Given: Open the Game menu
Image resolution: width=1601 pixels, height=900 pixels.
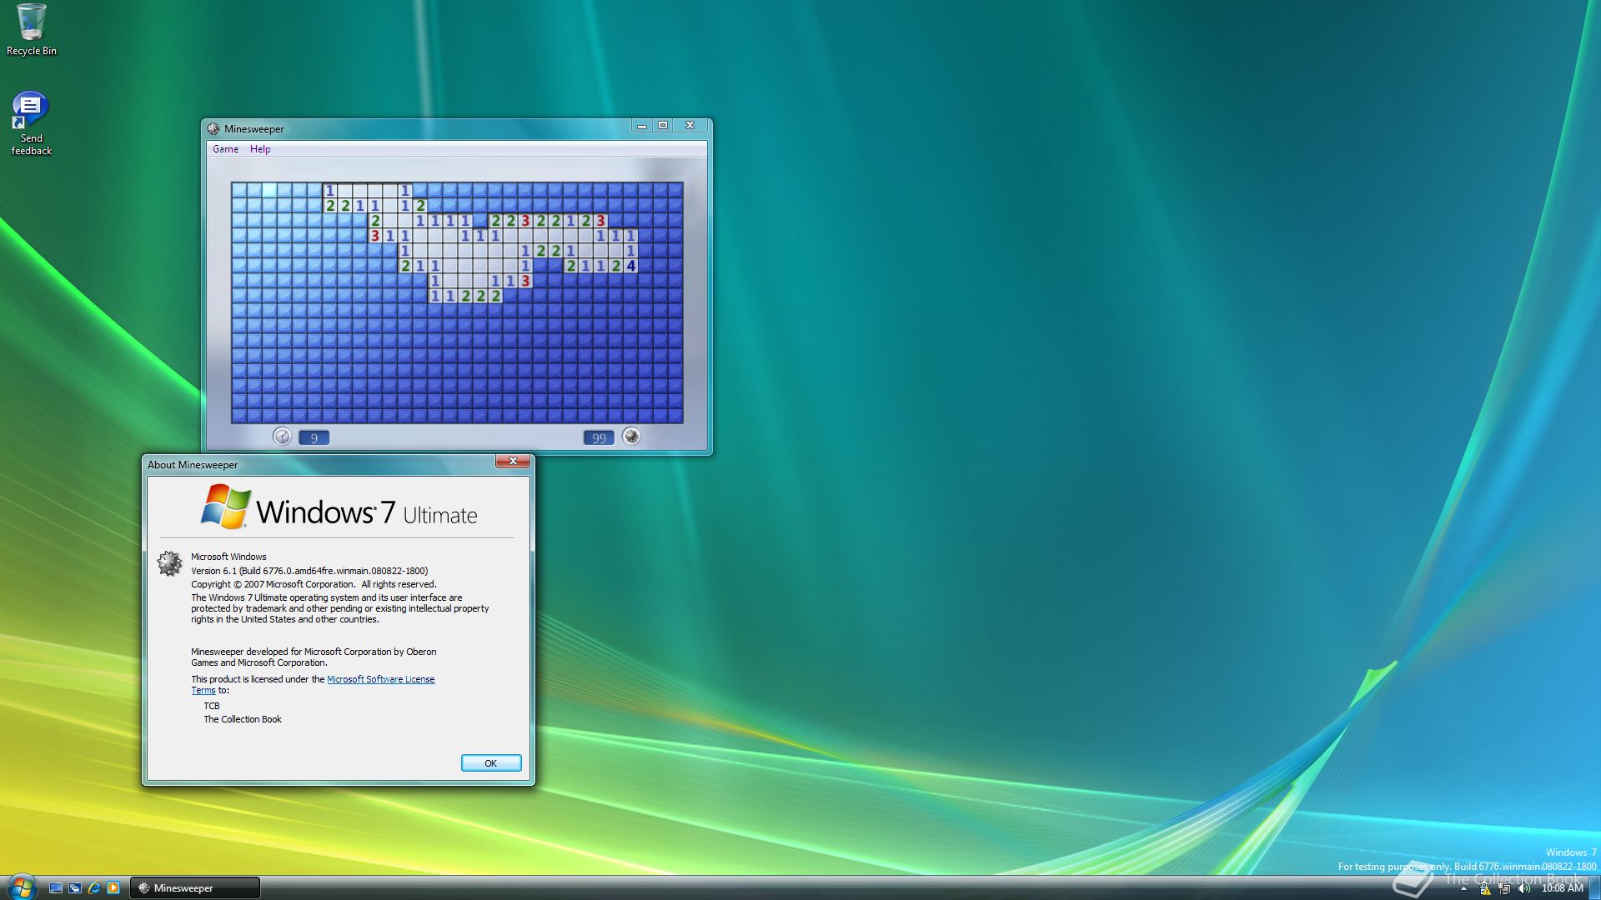Looking at the screenshot, I should pos(225,149).
